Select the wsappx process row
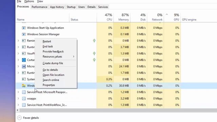This screenshot has height=122, width=217. coord(116,99)
